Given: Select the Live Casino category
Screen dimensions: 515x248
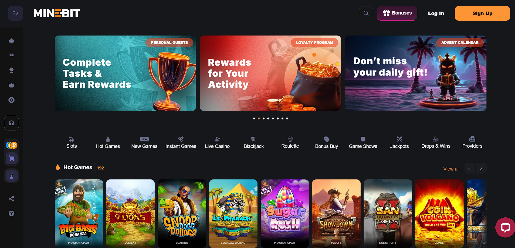Looking at the screenshot, I should point(217,143).
